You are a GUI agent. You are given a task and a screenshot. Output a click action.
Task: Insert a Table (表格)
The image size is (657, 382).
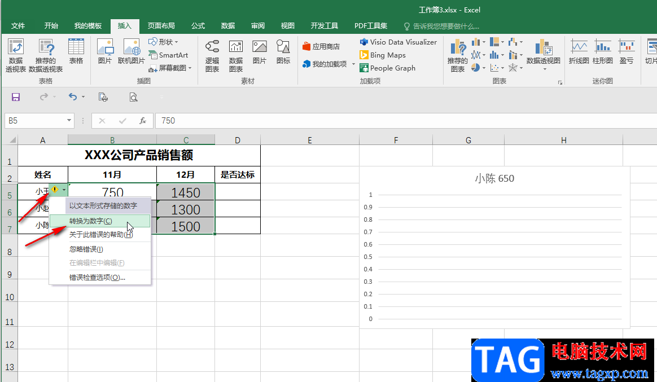[x=76, y=51]
